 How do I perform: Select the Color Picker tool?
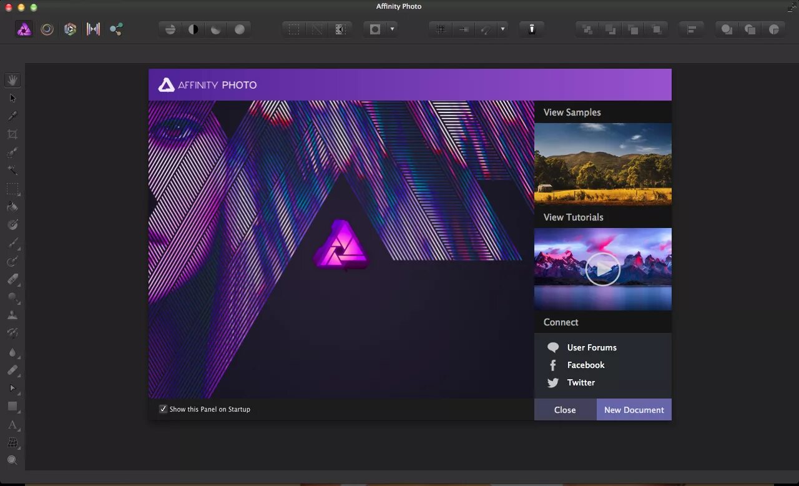[12, 116]
